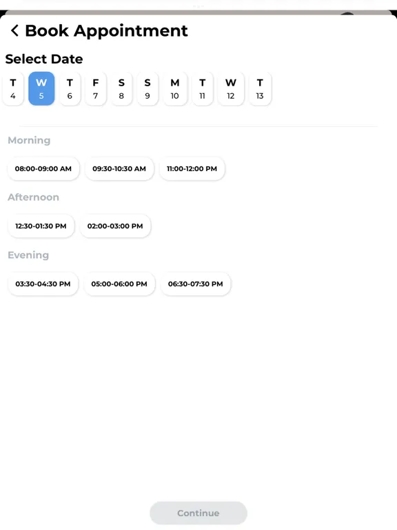
Task: Select Wednesday 5 highlighted date
Action: 41,88
